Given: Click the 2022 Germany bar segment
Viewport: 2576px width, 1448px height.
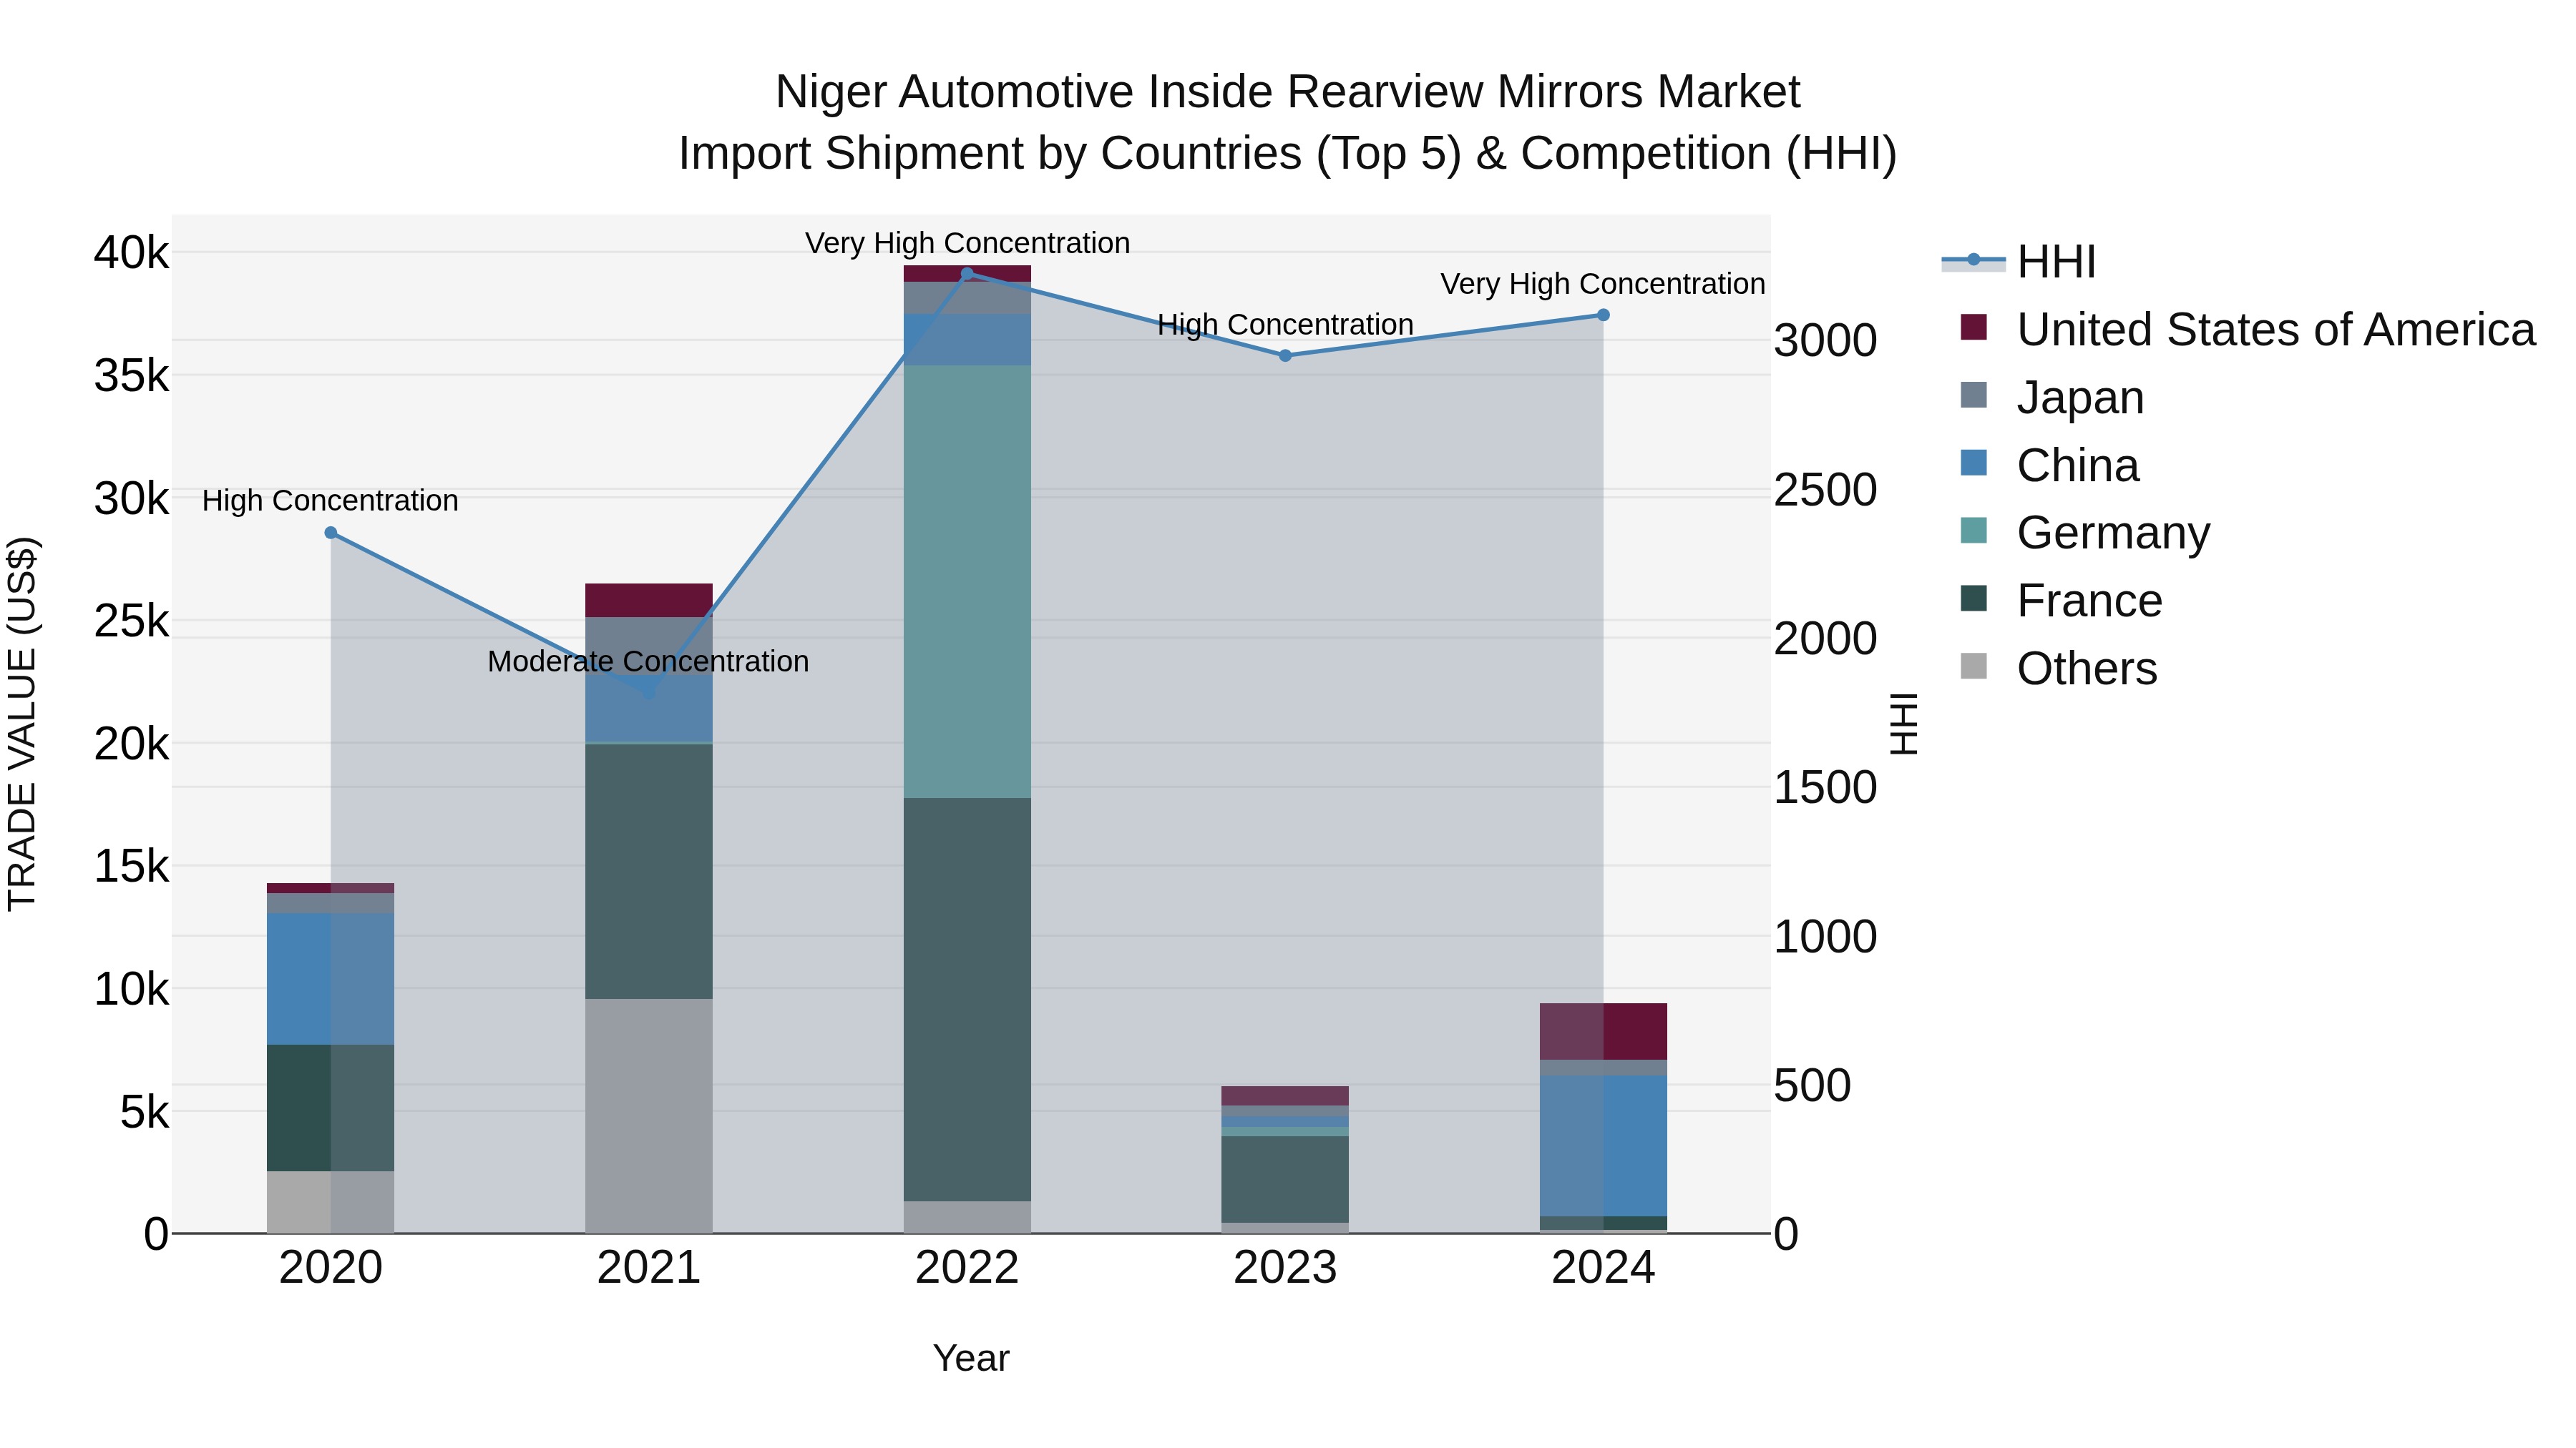Looking at the screenshot, I should coord(967,581).
